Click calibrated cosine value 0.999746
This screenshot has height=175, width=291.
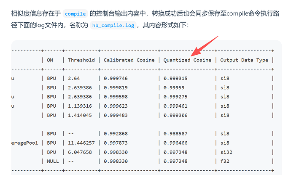(x=116, y=78)
